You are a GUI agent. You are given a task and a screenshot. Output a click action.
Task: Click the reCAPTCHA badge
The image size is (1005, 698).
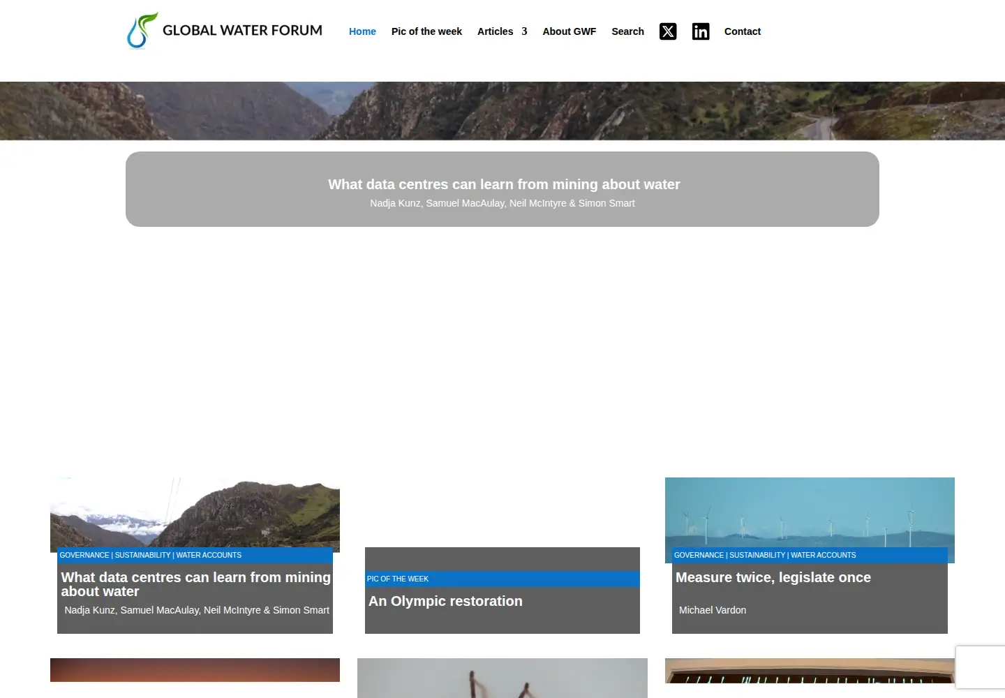click(x=981, y=667)
